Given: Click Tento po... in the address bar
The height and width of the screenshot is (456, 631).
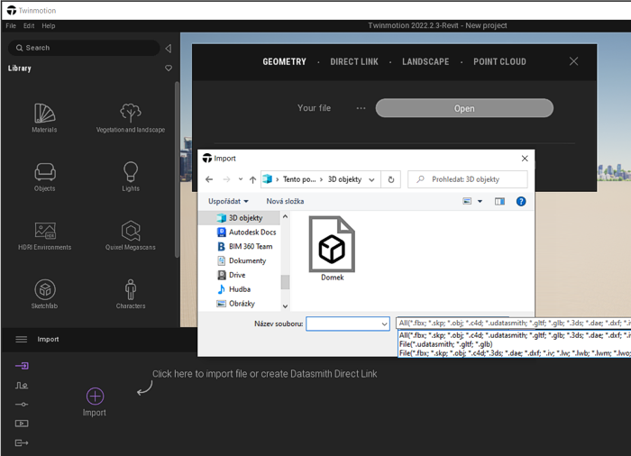Looking at the screenshot, I should [299, 179].
